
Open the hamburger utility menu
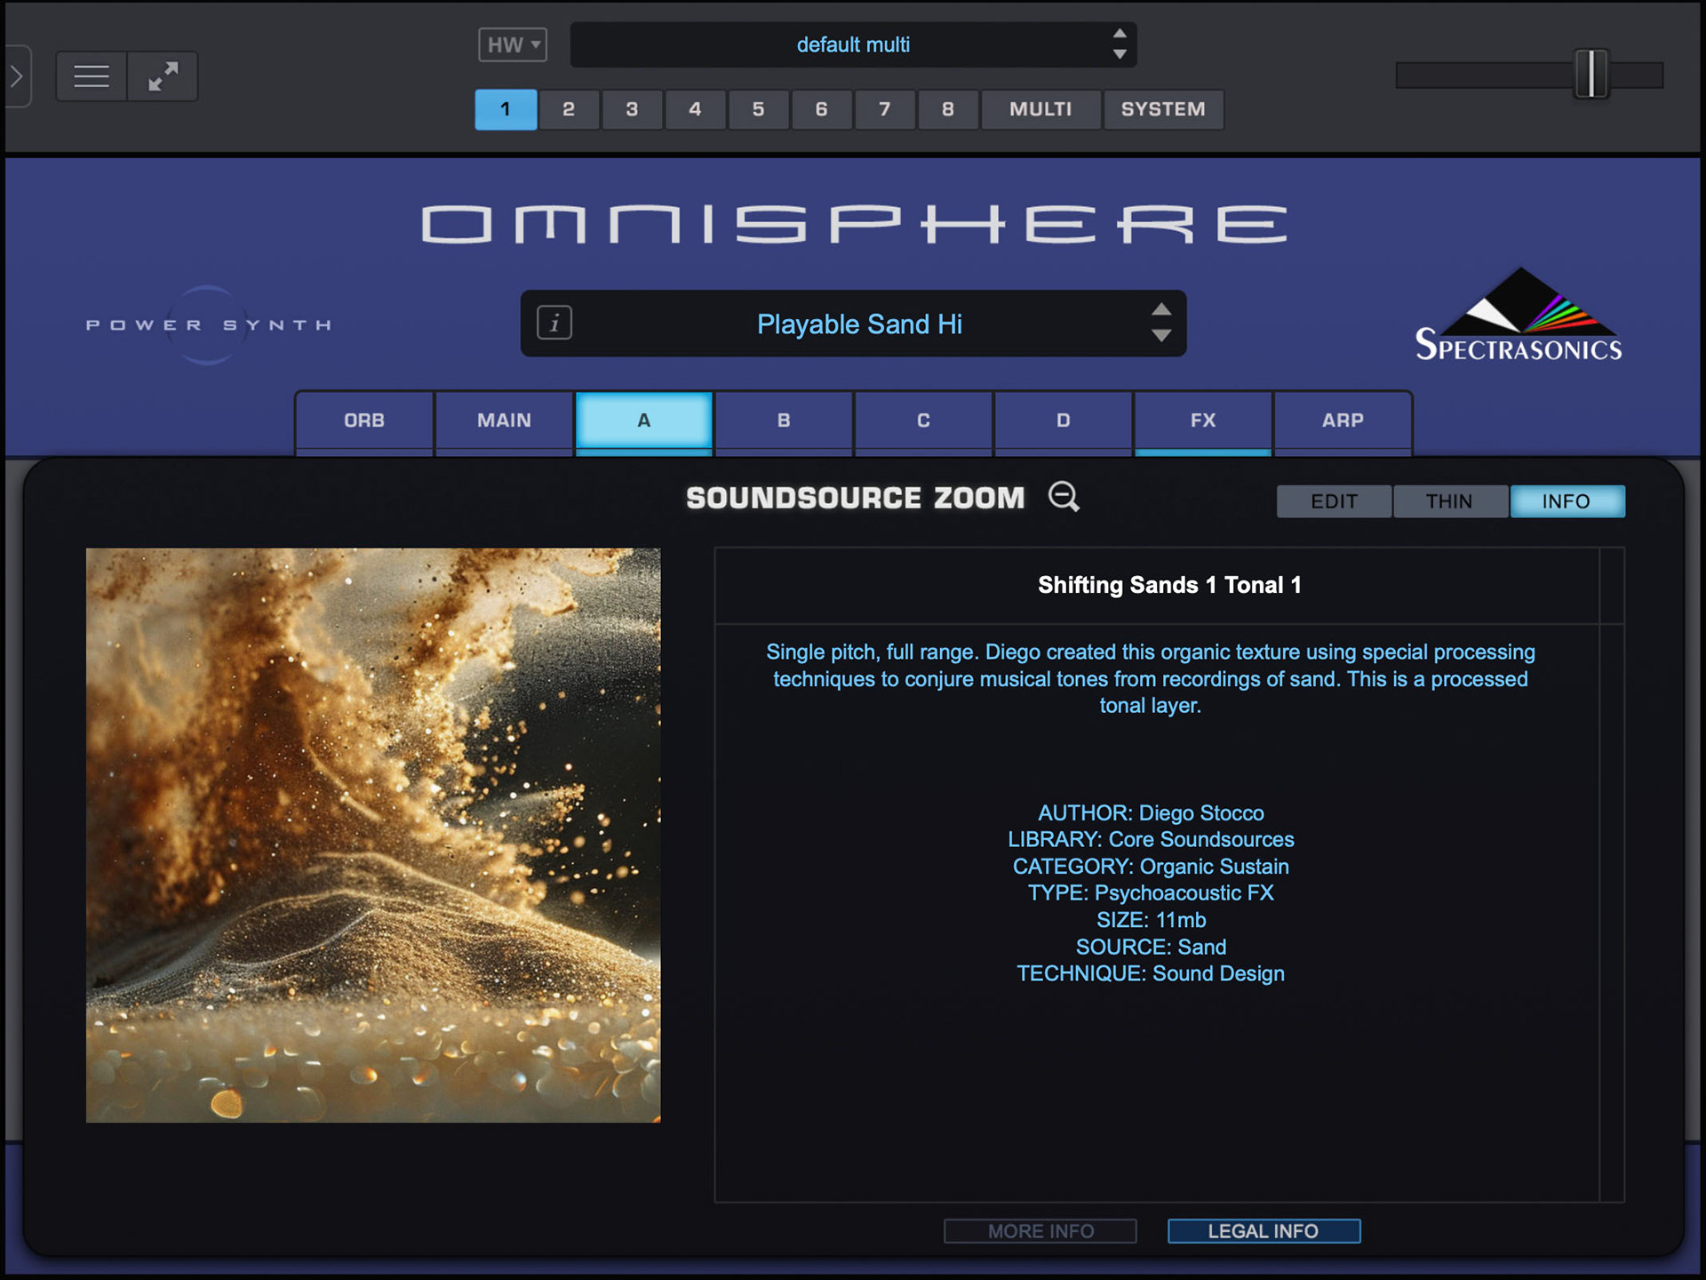pyautogui.click(x=92, y=76)
